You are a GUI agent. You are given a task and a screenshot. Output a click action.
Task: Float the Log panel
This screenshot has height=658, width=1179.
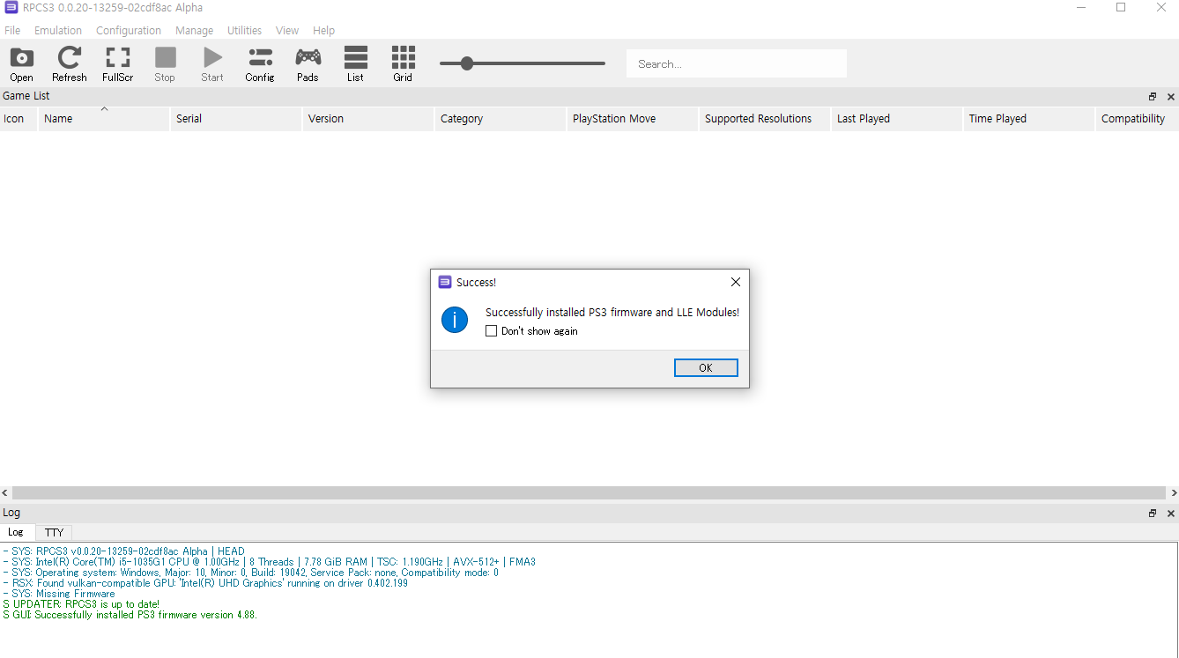[1152, 513]
